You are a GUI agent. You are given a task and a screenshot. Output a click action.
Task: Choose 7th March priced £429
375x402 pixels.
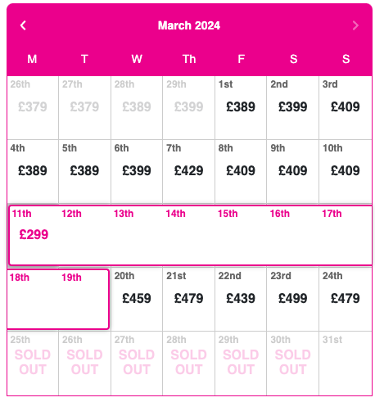[189, 172]
